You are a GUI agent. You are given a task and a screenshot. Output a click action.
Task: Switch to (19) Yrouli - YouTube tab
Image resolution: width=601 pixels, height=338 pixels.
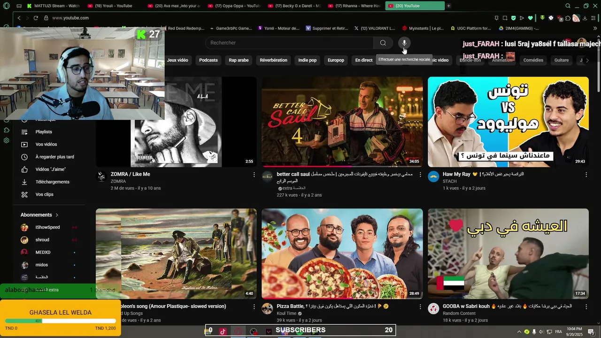pyautogui.click(x=114, y=6)
